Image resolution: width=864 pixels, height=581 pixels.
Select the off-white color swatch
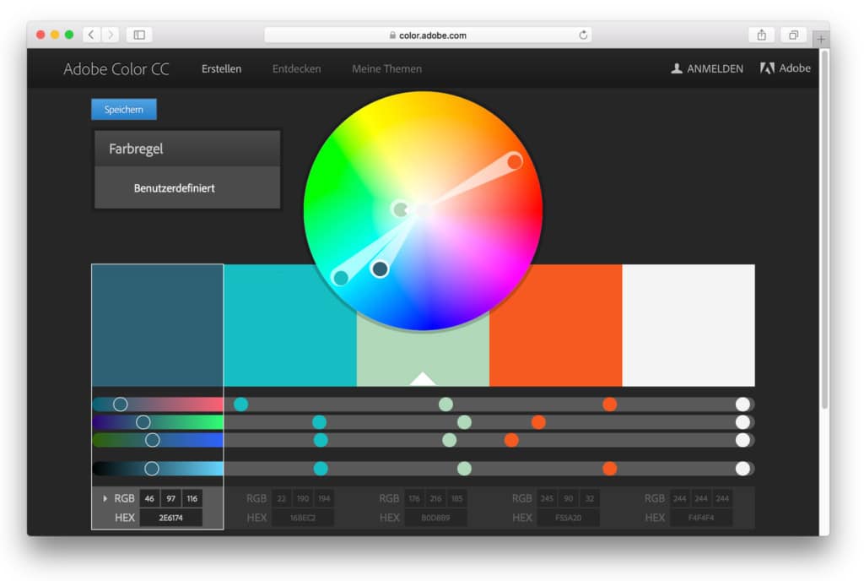688,325
